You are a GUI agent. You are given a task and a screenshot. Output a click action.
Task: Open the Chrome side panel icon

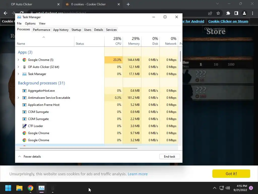[236, 13]
